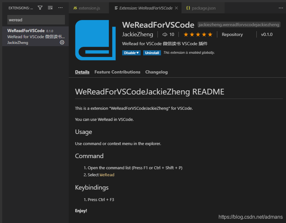Click the v0.1.0 version label
The width and height of the screenshot is (286, 223).
click(x=267, y=34)
